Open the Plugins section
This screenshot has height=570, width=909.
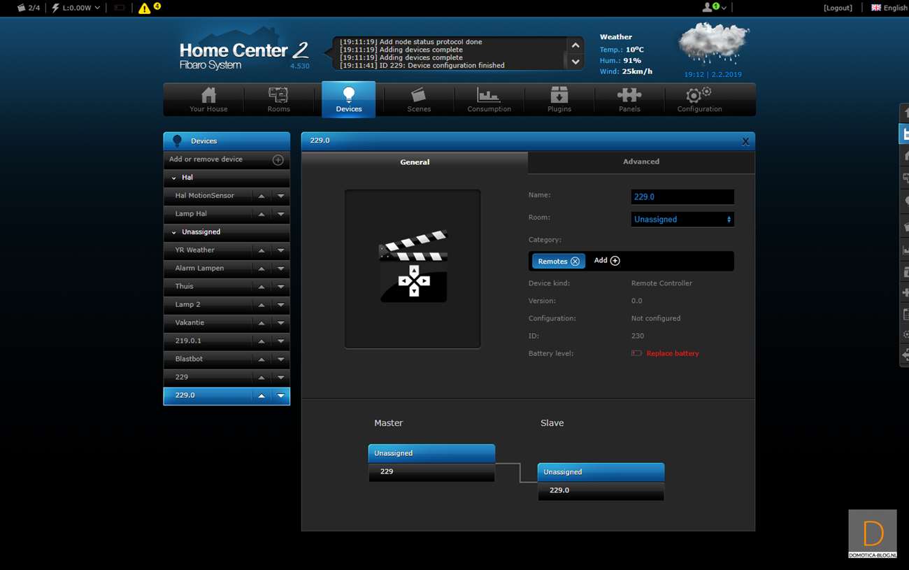pyautogui.click(x=559, y=99)
